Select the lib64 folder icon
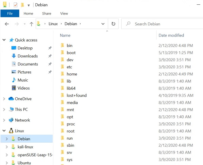The width and height of the screenshot is (203, 165). point(62,88)
